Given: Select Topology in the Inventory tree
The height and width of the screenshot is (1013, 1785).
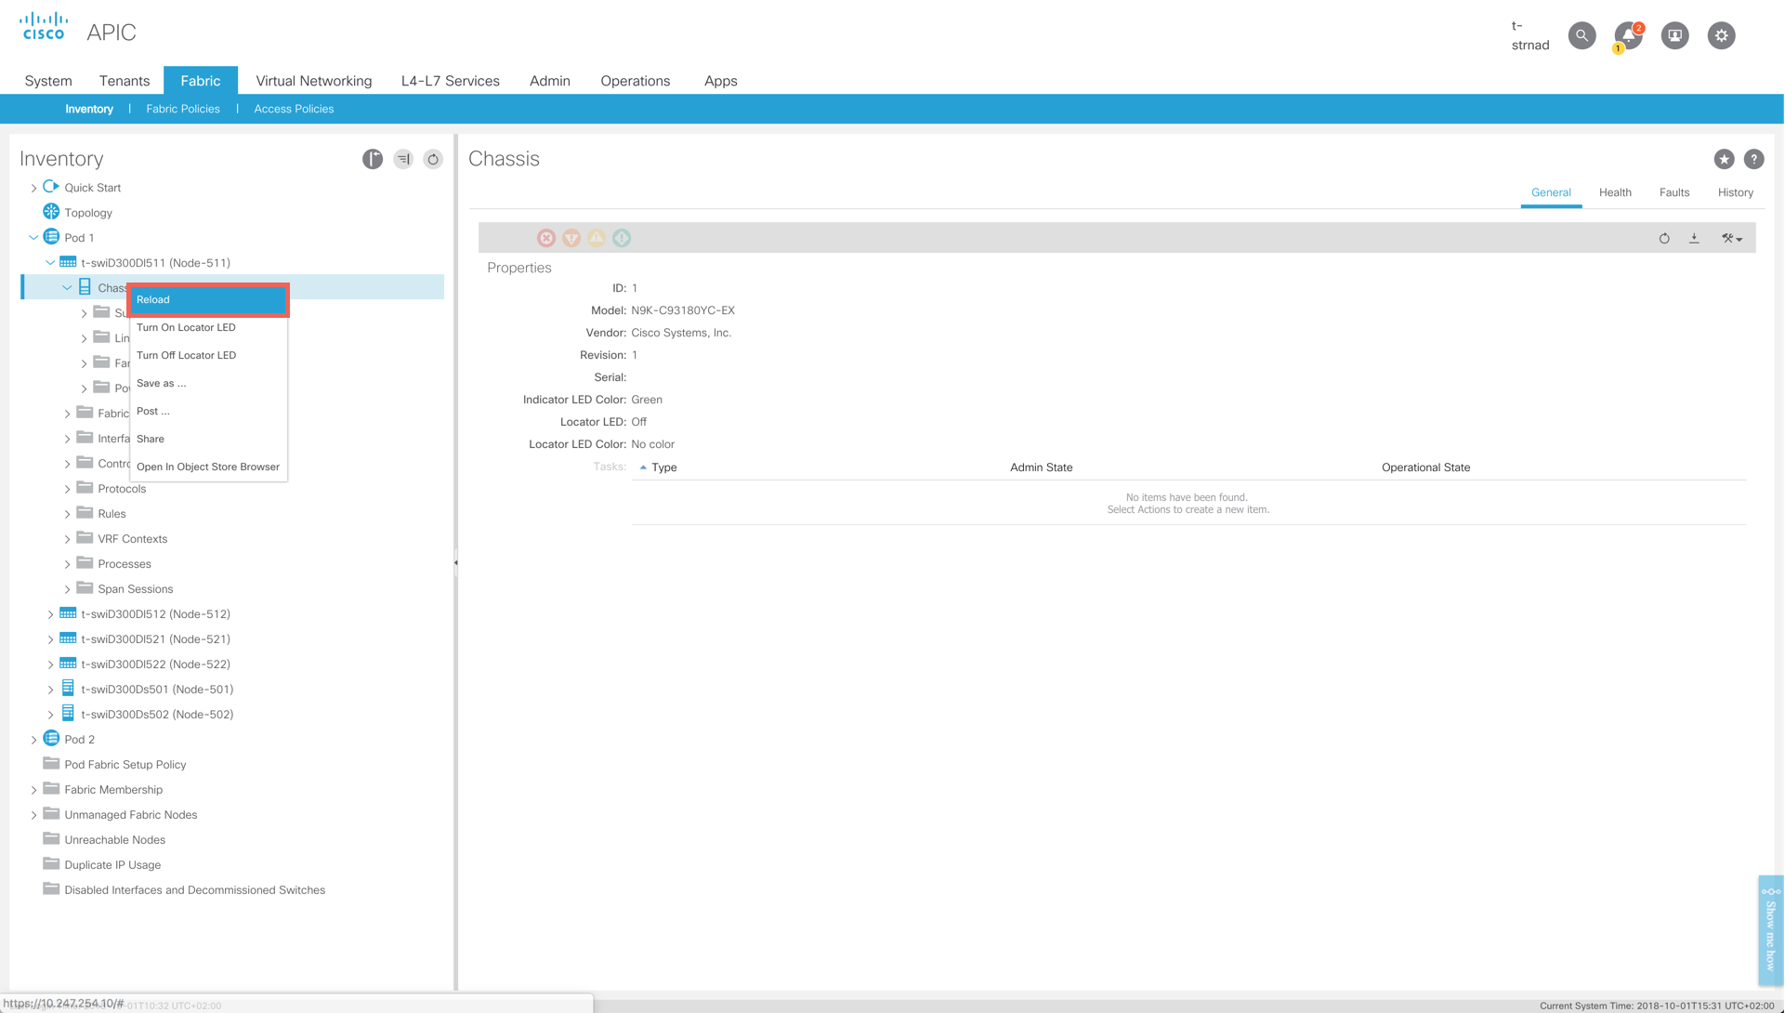Looking at the screenshot, I should [x=88, y=213].
